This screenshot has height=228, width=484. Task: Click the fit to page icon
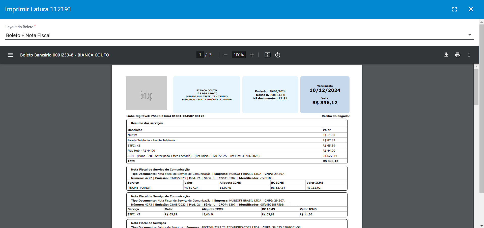(267, 55)
